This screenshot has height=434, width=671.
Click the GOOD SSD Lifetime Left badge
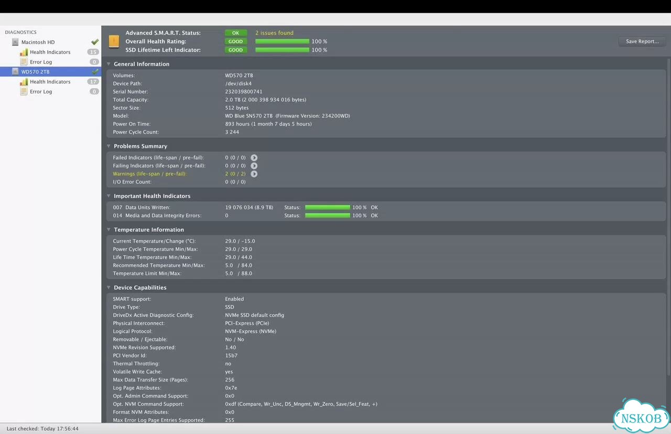235,50
